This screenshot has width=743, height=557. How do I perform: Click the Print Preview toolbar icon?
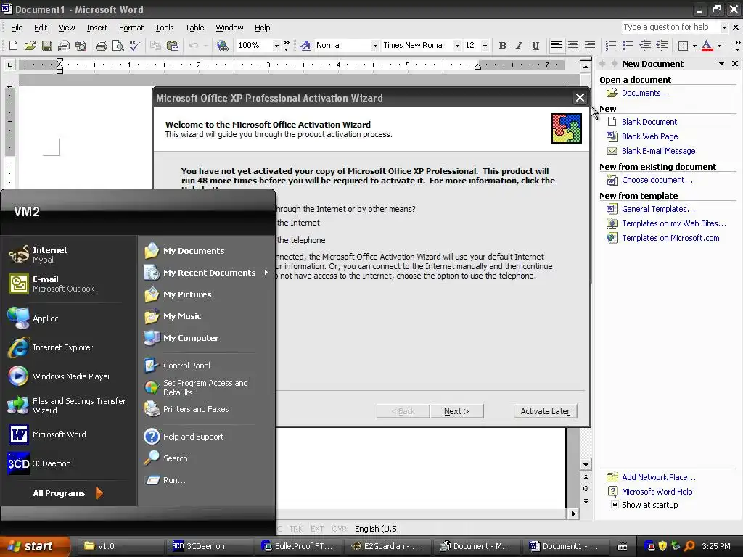tap(118, 46)
